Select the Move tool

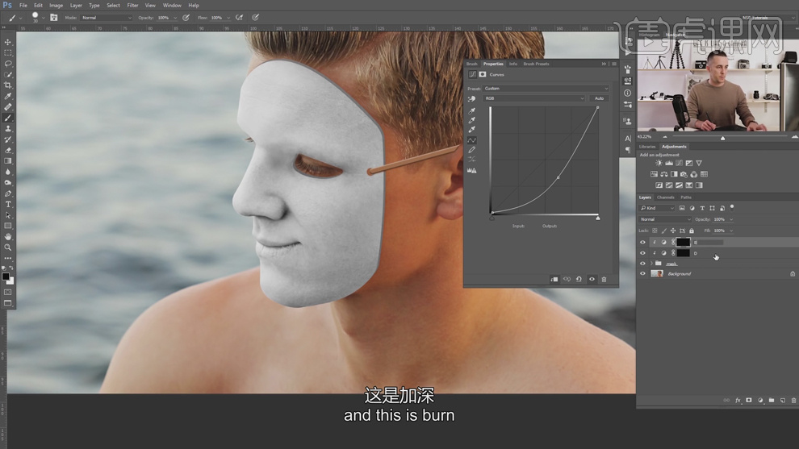(x=7, y=42)
